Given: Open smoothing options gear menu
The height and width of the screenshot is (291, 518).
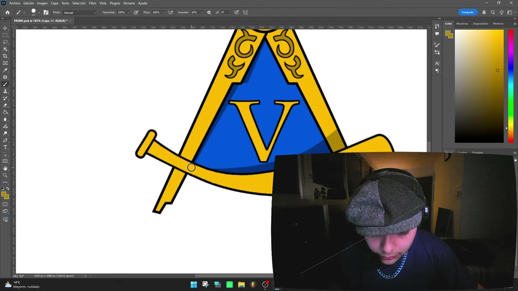Looking at the screenshot, I should coord(209,13).
